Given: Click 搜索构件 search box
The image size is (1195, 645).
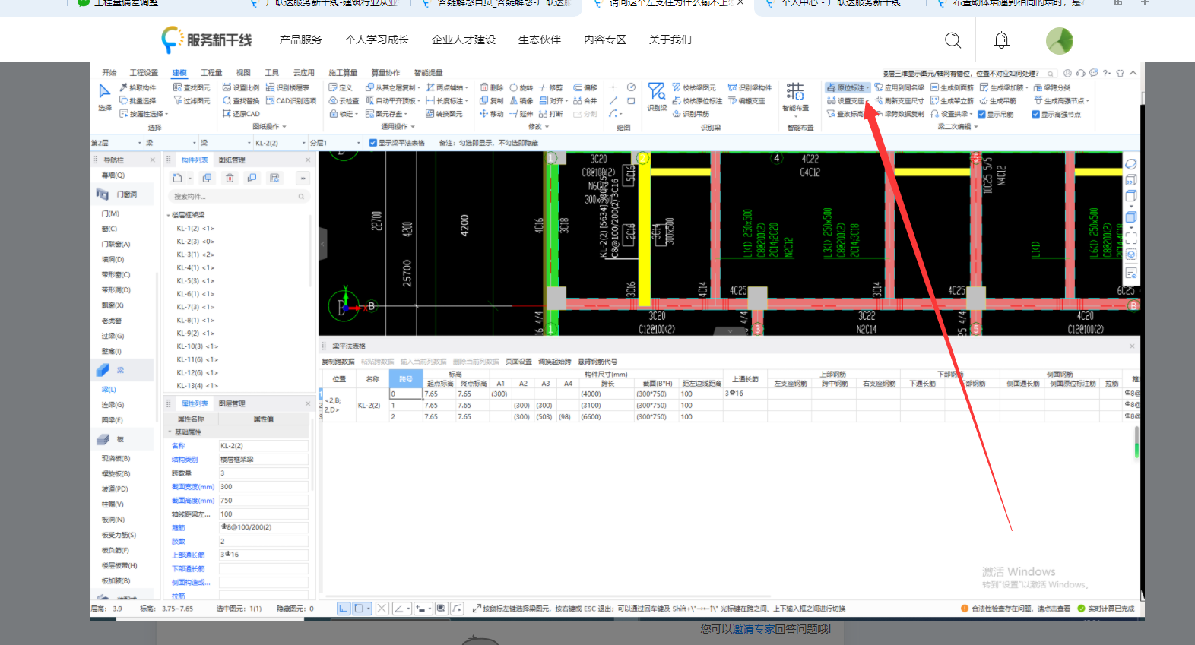Looking at the screenshot, I should 238,197.
